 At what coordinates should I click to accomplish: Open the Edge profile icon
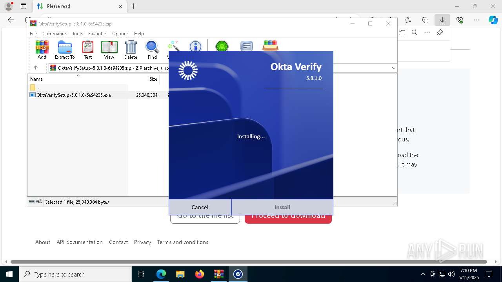coord(9,6)
